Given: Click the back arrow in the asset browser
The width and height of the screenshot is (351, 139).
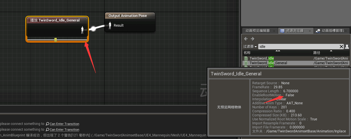Looking at the screenshot, I should 246,39.
